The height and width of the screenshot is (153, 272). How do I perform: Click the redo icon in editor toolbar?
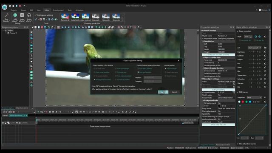click(x=52, y=27)
